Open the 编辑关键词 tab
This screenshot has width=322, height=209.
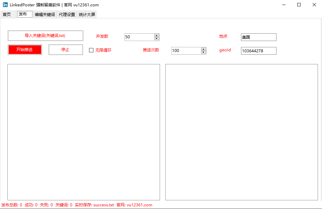pyautogui.click(x=45, y=15)
